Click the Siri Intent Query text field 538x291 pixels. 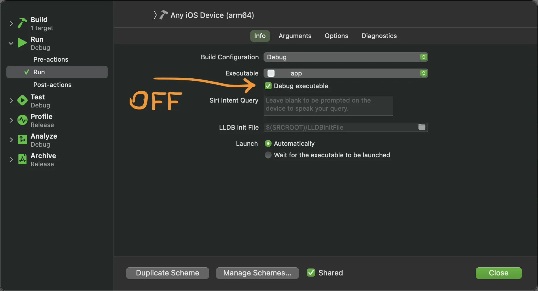[x=328, y=105]
